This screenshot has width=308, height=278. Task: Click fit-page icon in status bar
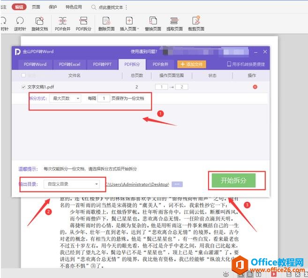[x=298, y=274]
